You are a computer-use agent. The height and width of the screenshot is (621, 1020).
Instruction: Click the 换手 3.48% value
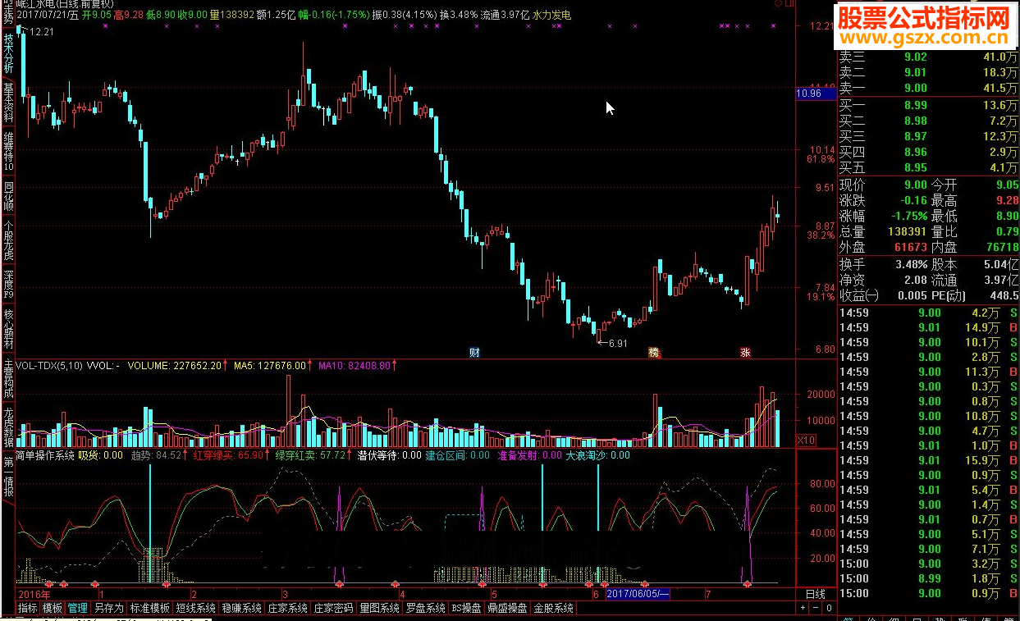tap(911, 264)
